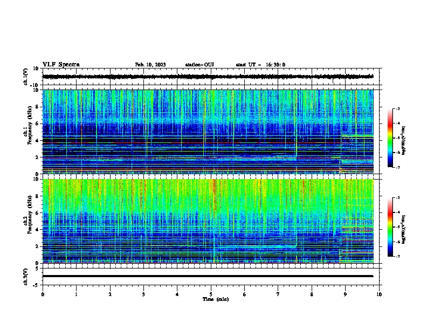Click the ch.1(V) voltage waveform trace
Screen dimensions: 427x330
208,77
